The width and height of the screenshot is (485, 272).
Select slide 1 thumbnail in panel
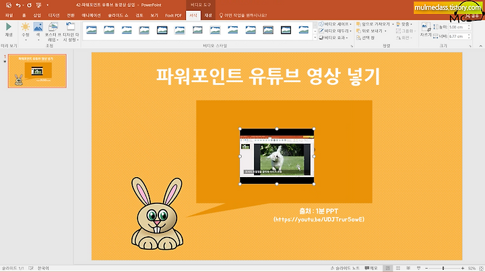point(37,71)
